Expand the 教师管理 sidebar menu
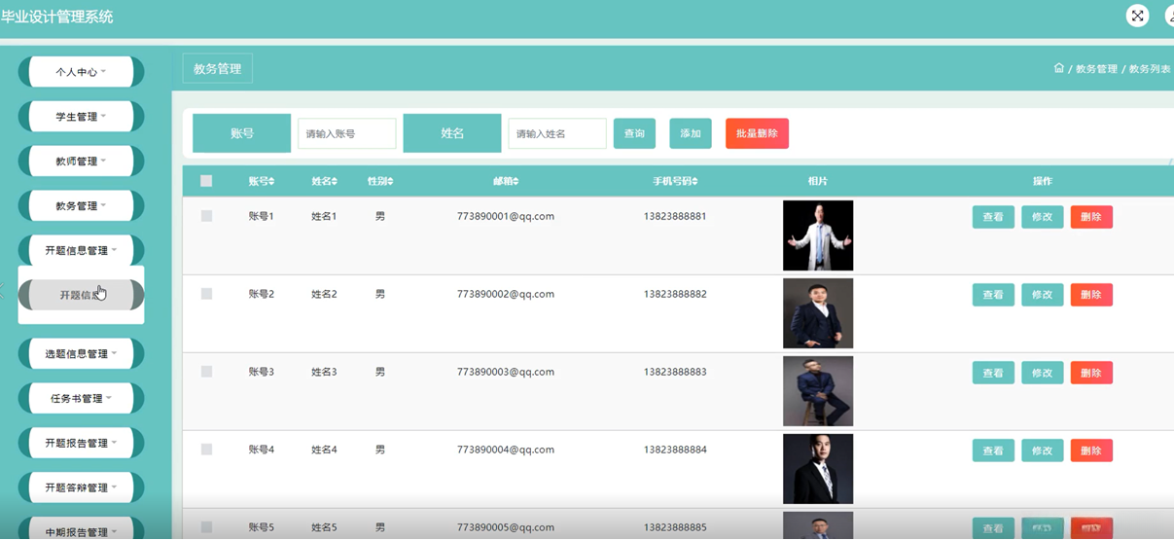 click(x=81, y=162)
